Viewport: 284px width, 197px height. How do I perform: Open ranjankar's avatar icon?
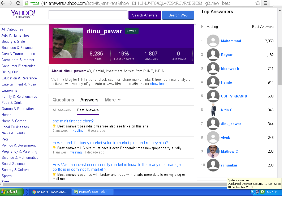[213, 165]
